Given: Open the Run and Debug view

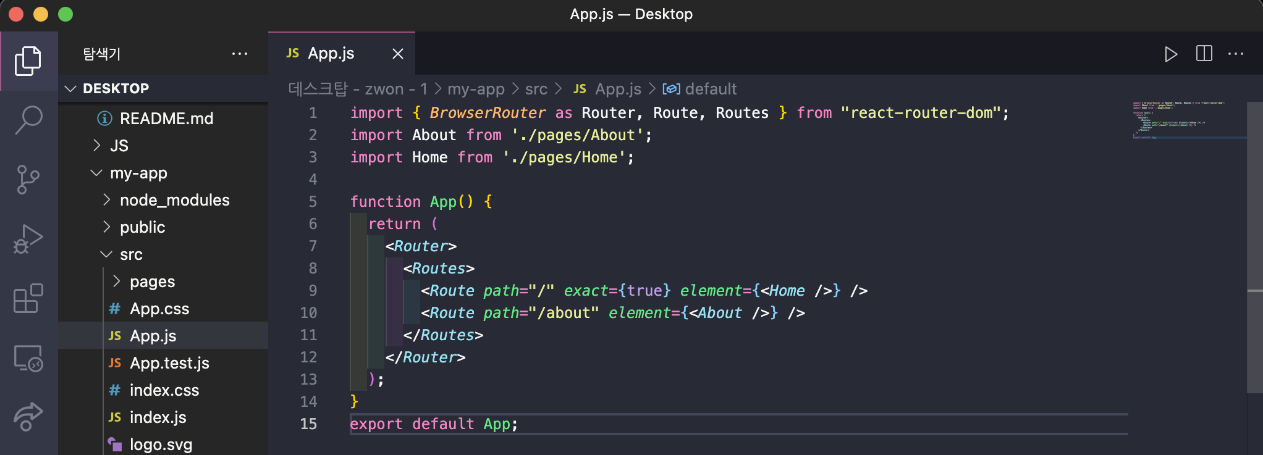Looking at the screenshot, I should 28,240.
